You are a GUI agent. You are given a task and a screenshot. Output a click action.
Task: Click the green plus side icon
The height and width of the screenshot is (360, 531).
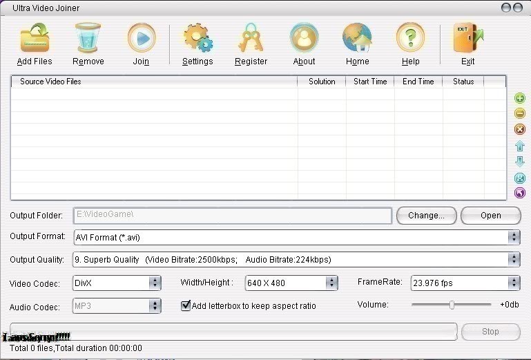520,99
